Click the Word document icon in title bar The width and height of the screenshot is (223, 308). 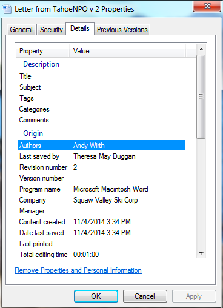(x=7, y=9)
